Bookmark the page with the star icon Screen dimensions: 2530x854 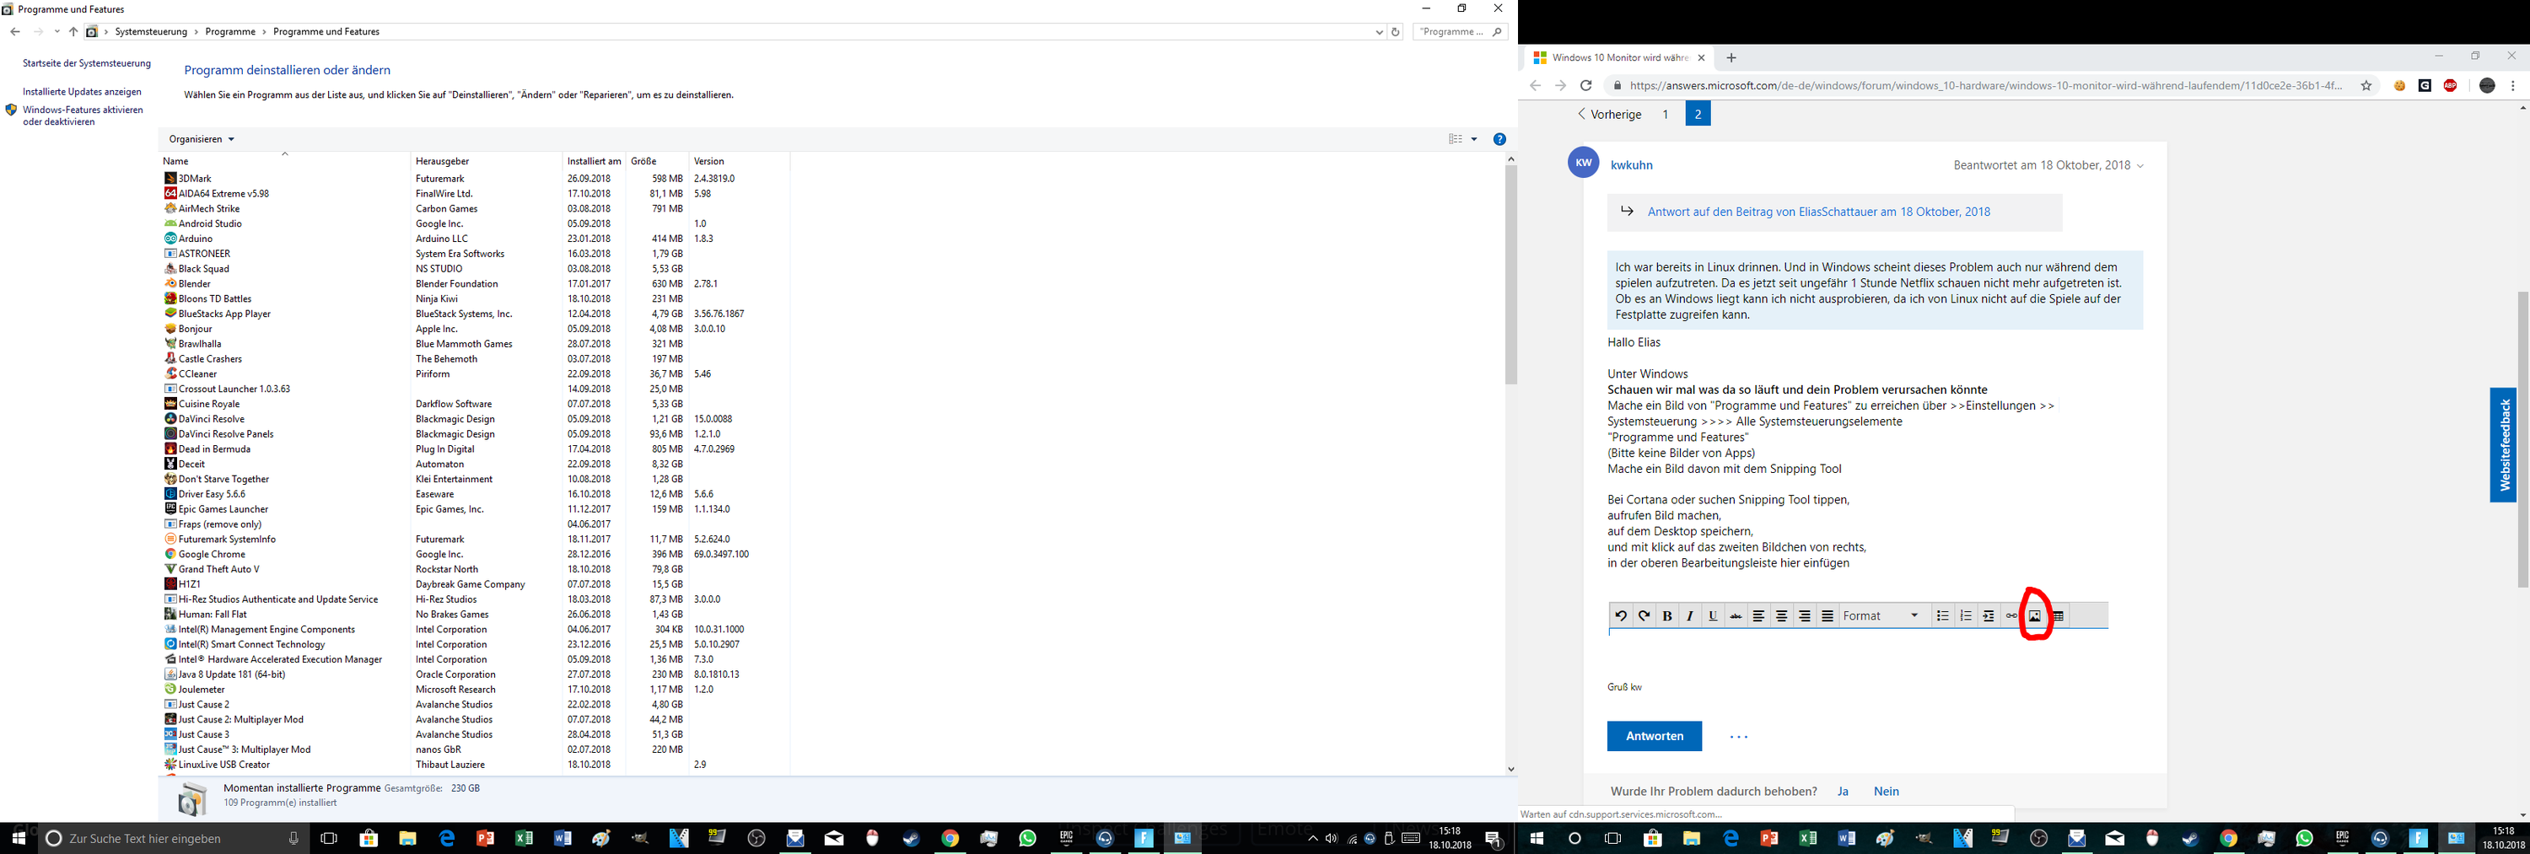[2366, 85]
